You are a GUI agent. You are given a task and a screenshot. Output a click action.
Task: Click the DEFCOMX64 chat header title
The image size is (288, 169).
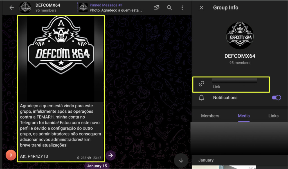coord(48,5)
